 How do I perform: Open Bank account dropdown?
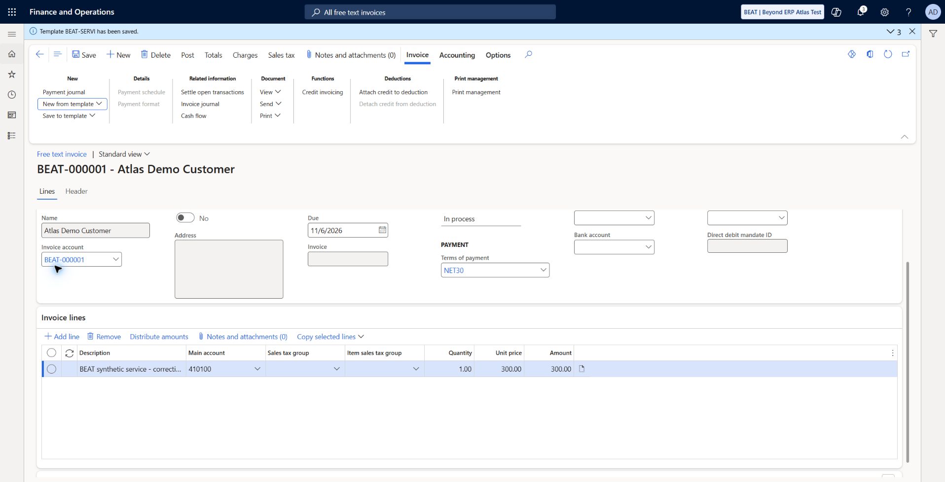(648, 247)
